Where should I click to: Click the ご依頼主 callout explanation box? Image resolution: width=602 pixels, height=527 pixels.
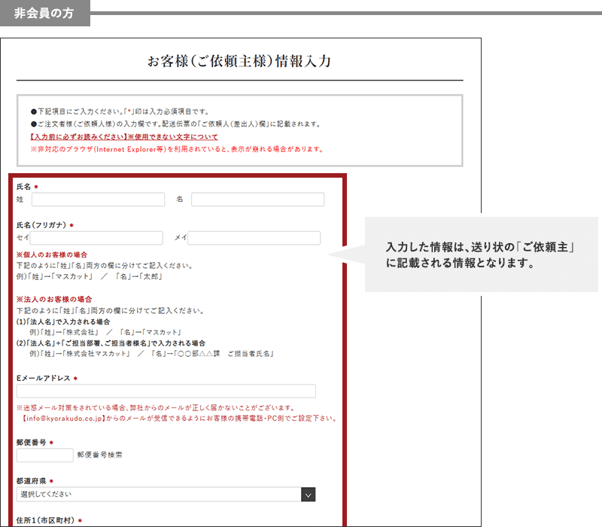(482, 255)
